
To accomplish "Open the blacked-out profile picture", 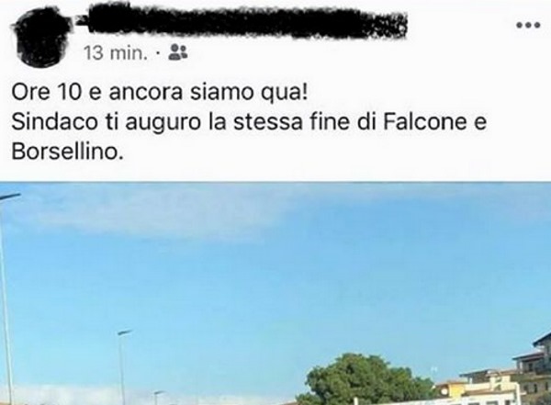I will [41, 37].
